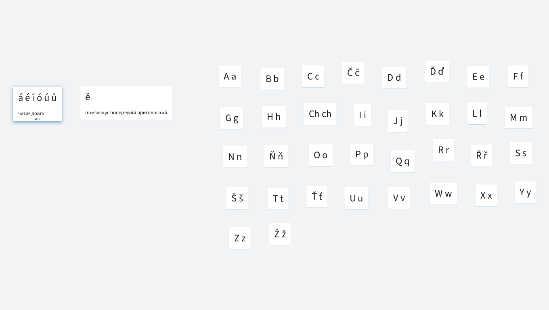Select the 'ě' softening rule card

click(126, 103)
